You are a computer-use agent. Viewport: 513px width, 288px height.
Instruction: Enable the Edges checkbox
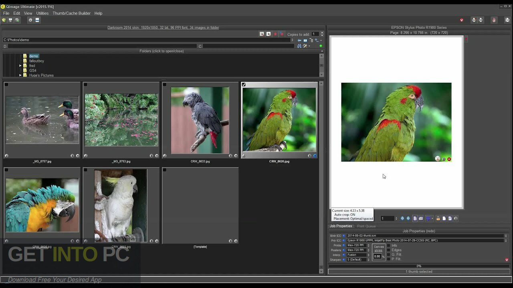[388, 250]
